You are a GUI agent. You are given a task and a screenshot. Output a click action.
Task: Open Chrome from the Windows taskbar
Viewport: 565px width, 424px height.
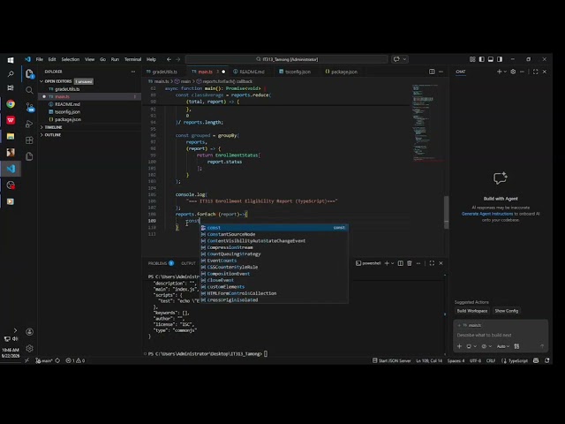click(x=11, y=104)
